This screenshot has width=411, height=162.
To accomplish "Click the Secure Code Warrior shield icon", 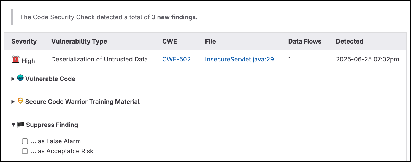I will pyautogui.click(x=20, y=101).
